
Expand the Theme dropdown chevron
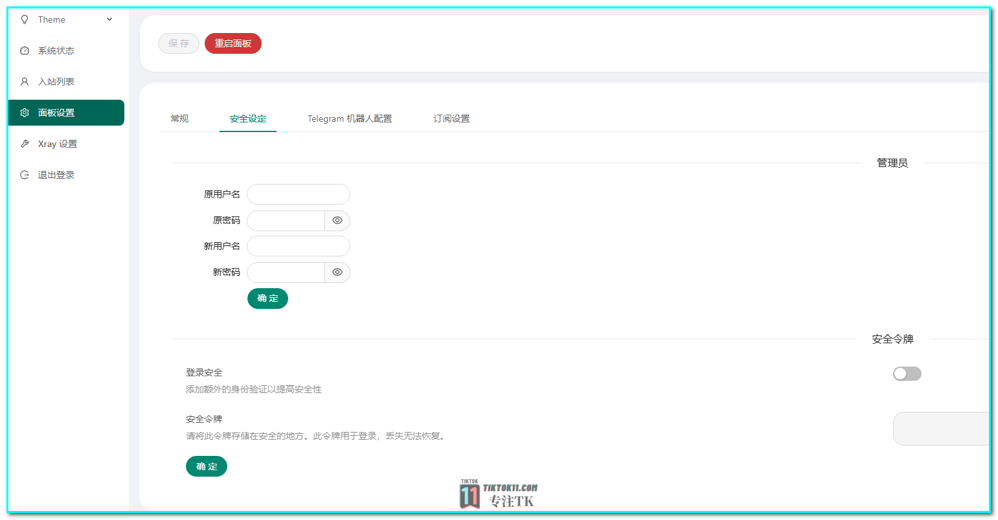click(x=109, y=19)
